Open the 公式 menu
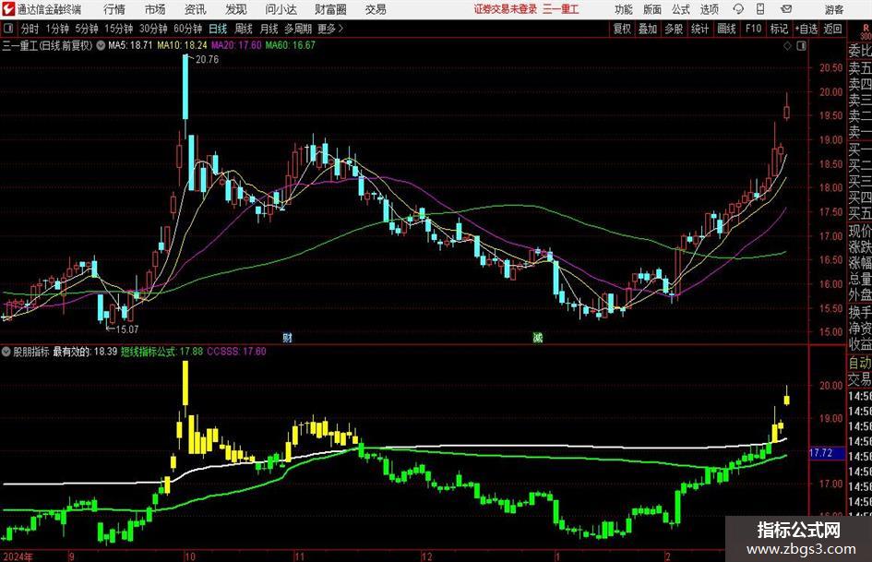The height and width of the screenshot is (562, 872). click(680, 9)
